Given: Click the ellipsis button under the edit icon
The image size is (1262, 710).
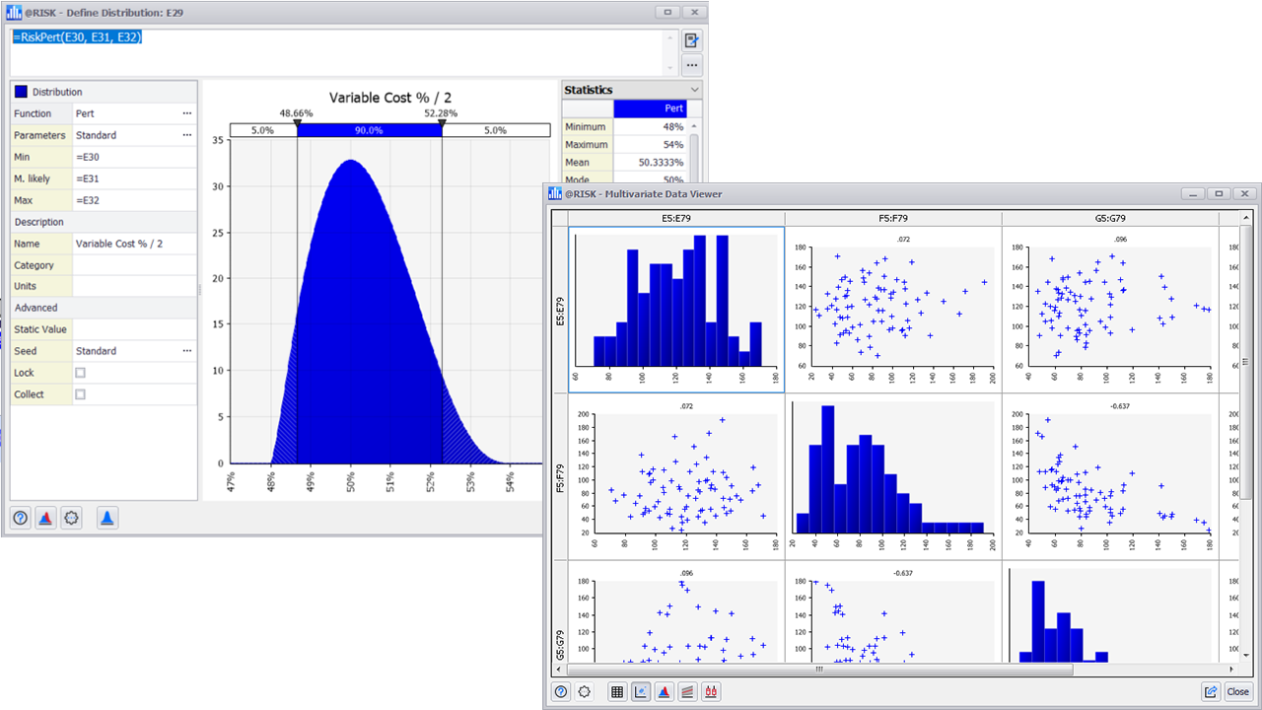Looking at the screenshot, I should (691, 66).
